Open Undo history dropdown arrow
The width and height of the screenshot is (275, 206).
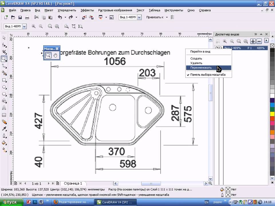click(65, 17)
